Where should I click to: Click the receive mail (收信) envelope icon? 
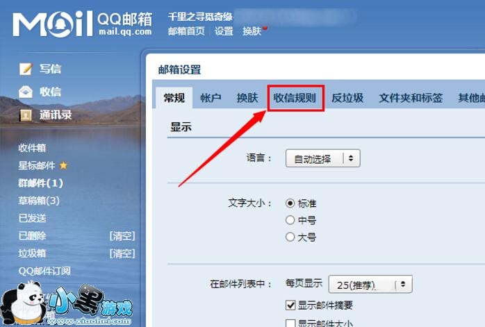pyautogui.click(x=26, y=92)
